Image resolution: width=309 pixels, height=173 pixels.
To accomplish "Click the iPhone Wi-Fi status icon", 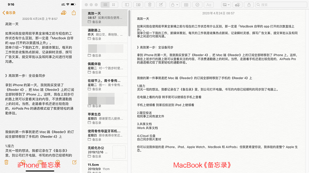I will coord(68,4).
